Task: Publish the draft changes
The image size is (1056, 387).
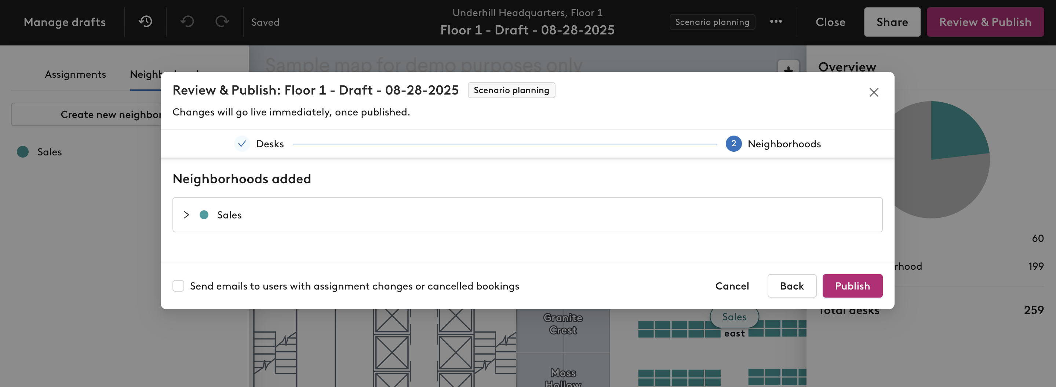Action: [852, 286]
